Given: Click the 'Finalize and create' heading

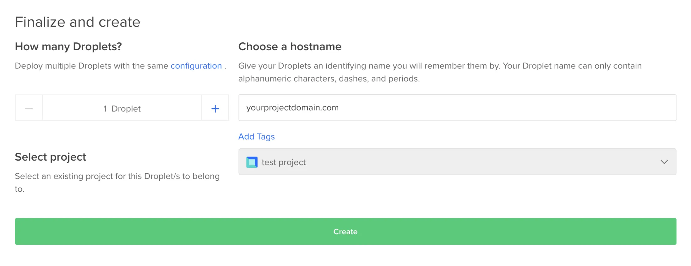Looking at the screenshot, I should click(78, 22).
